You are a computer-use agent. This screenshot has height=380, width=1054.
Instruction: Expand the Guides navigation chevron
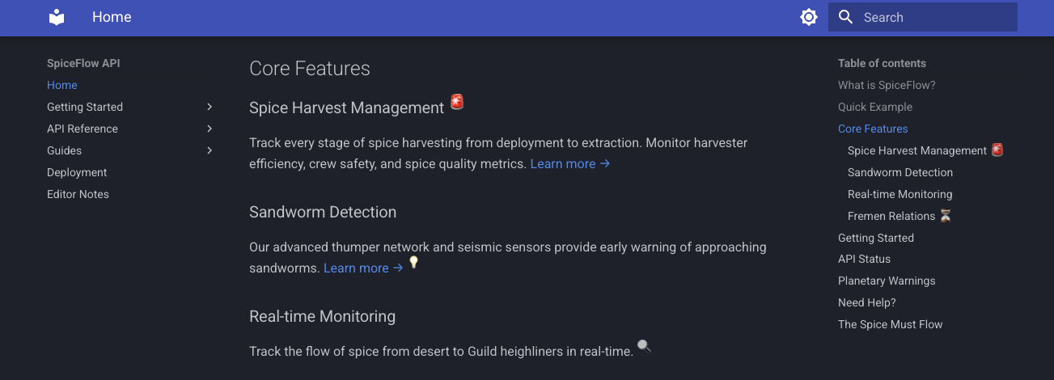point(210,150)
